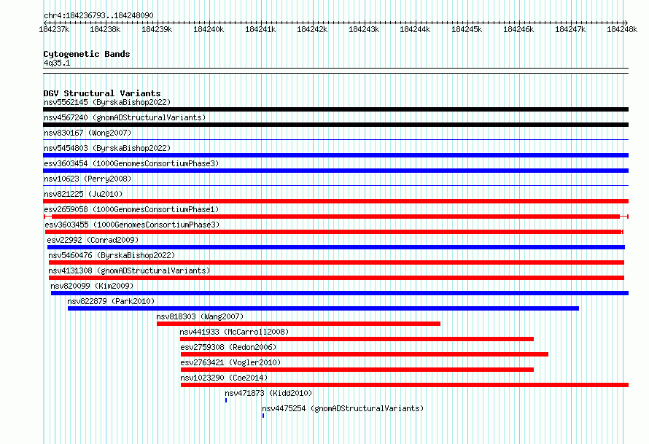The width and height of the screenshot is (649, 444).
Task: Click the small blue nsv471873 variant mark
Action: [226, 400]
